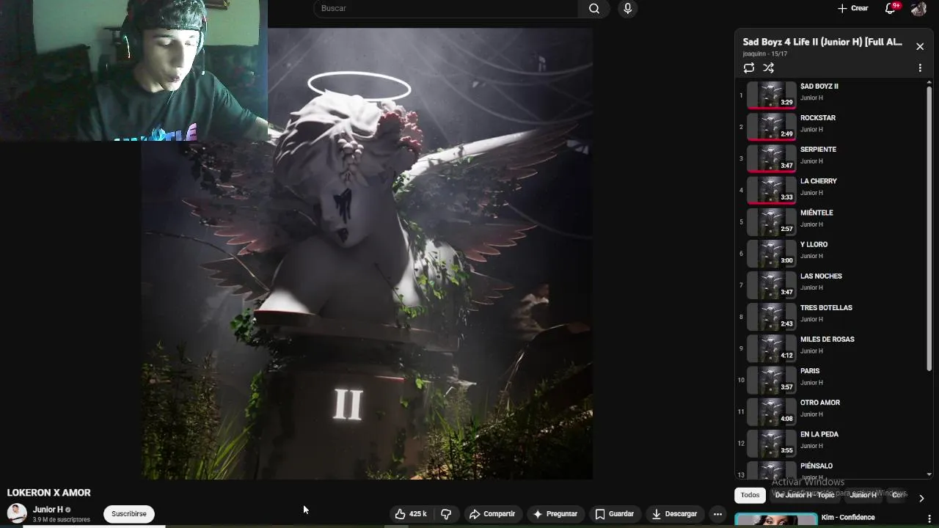Screen dimensions: 939x528
Task: Open the PARIS video thumbnail
Action: point(771,380)
